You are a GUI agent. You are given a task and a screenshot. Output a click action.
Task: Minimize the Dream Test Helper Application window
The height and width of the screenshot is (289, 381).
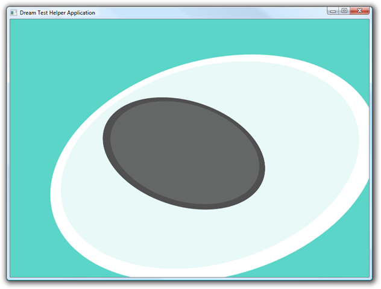click(333, 11)
